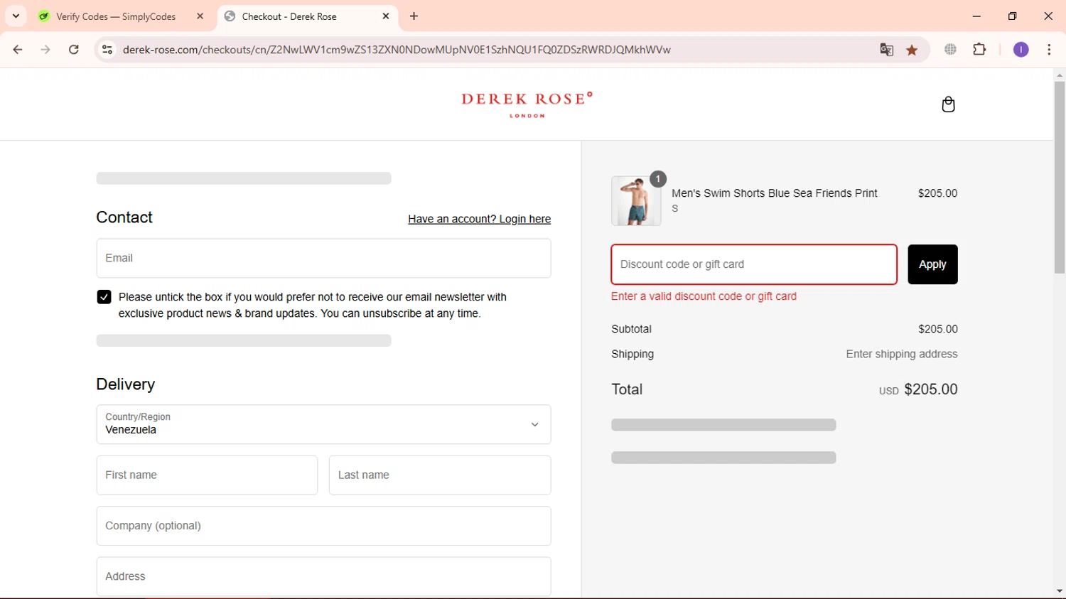Click the Subtotal label
Screen dimensions: 1066x599
point(631,329)
